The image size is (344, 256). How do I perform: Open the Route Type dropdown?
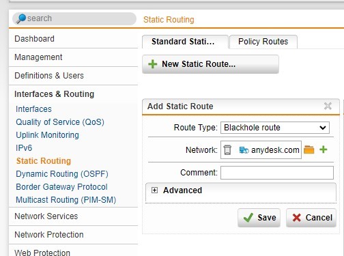coord(275,128)
